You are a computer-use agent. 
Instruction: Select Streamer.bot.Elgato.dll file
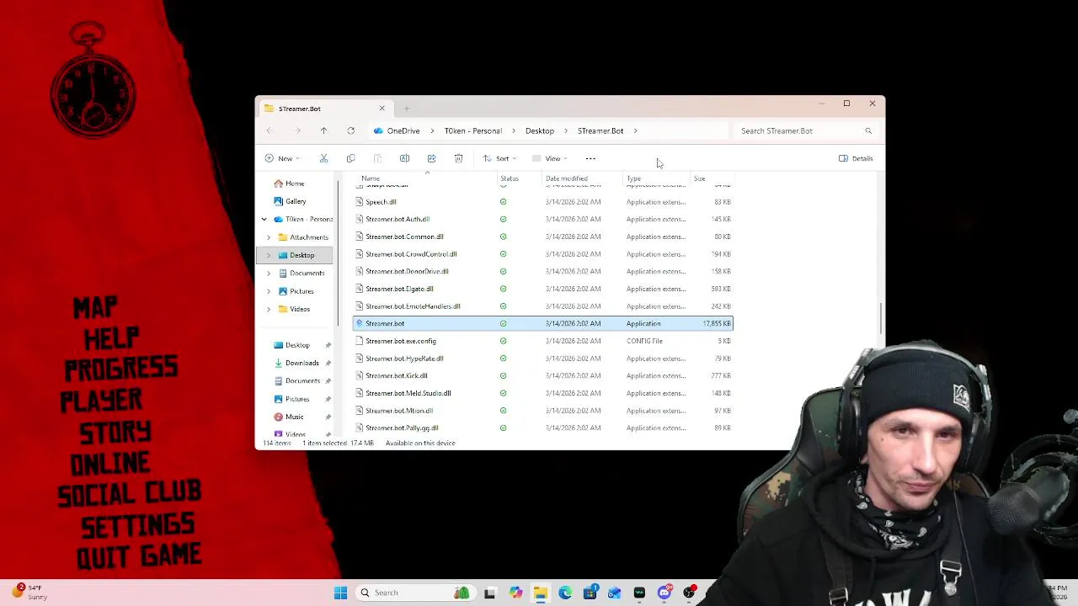pos(542,289)
